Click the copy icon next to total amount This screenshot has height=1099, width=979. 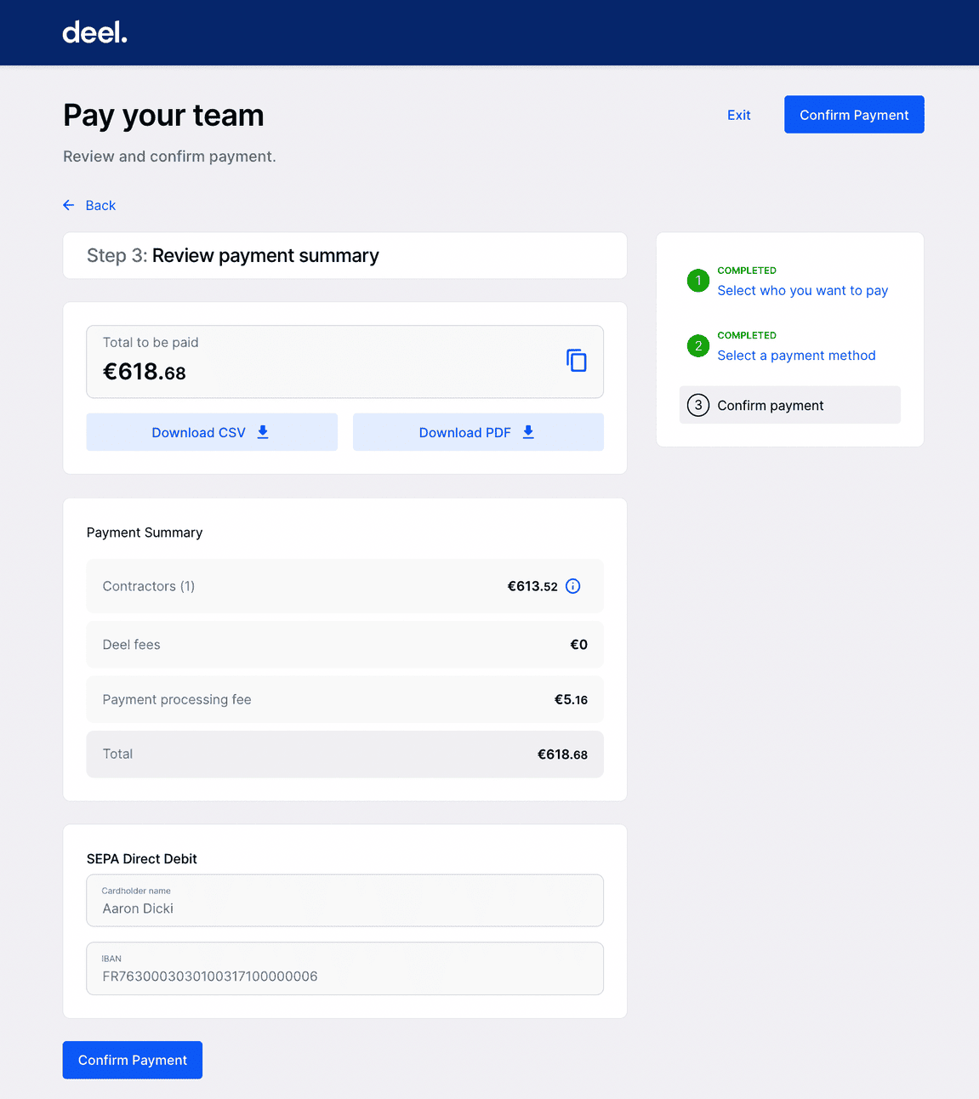pyautogui.click(x=577, y=361)
